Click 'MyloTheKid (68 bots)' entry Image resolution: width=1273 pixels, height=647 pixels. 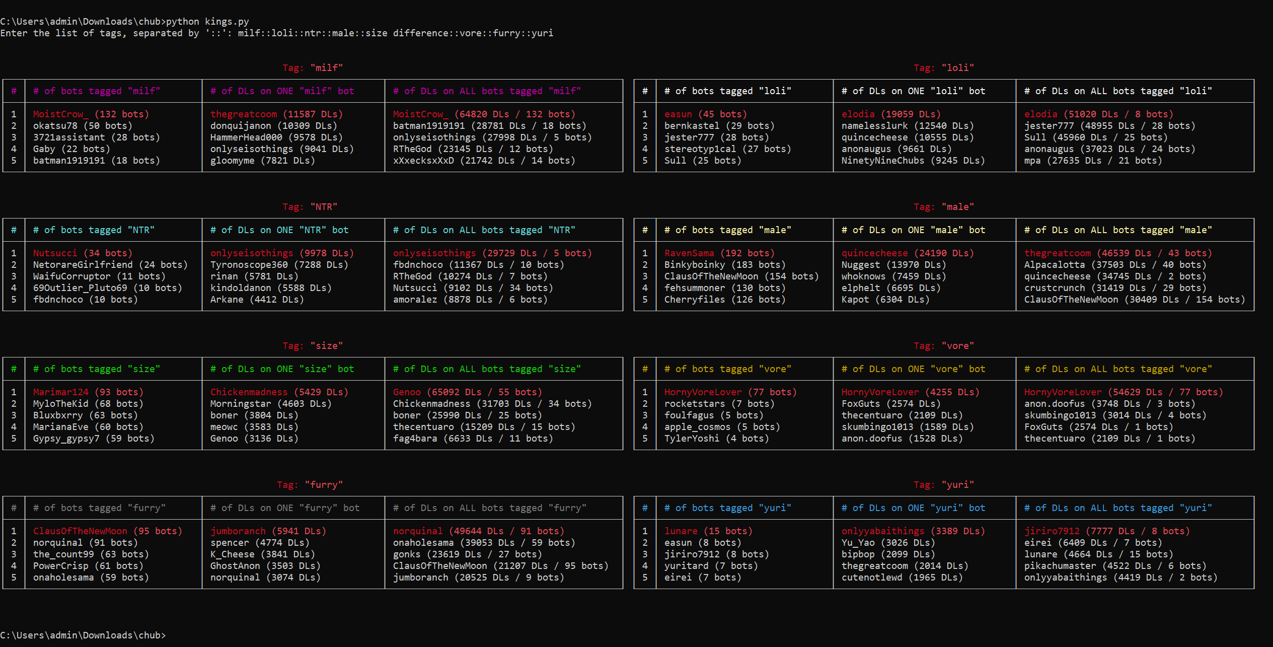coord(88,403)
